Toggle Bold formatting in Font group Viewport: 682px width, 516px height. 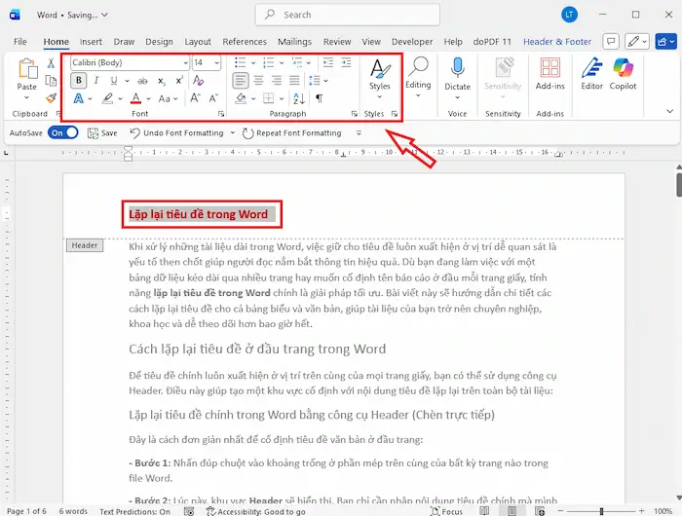coord(80,81)
